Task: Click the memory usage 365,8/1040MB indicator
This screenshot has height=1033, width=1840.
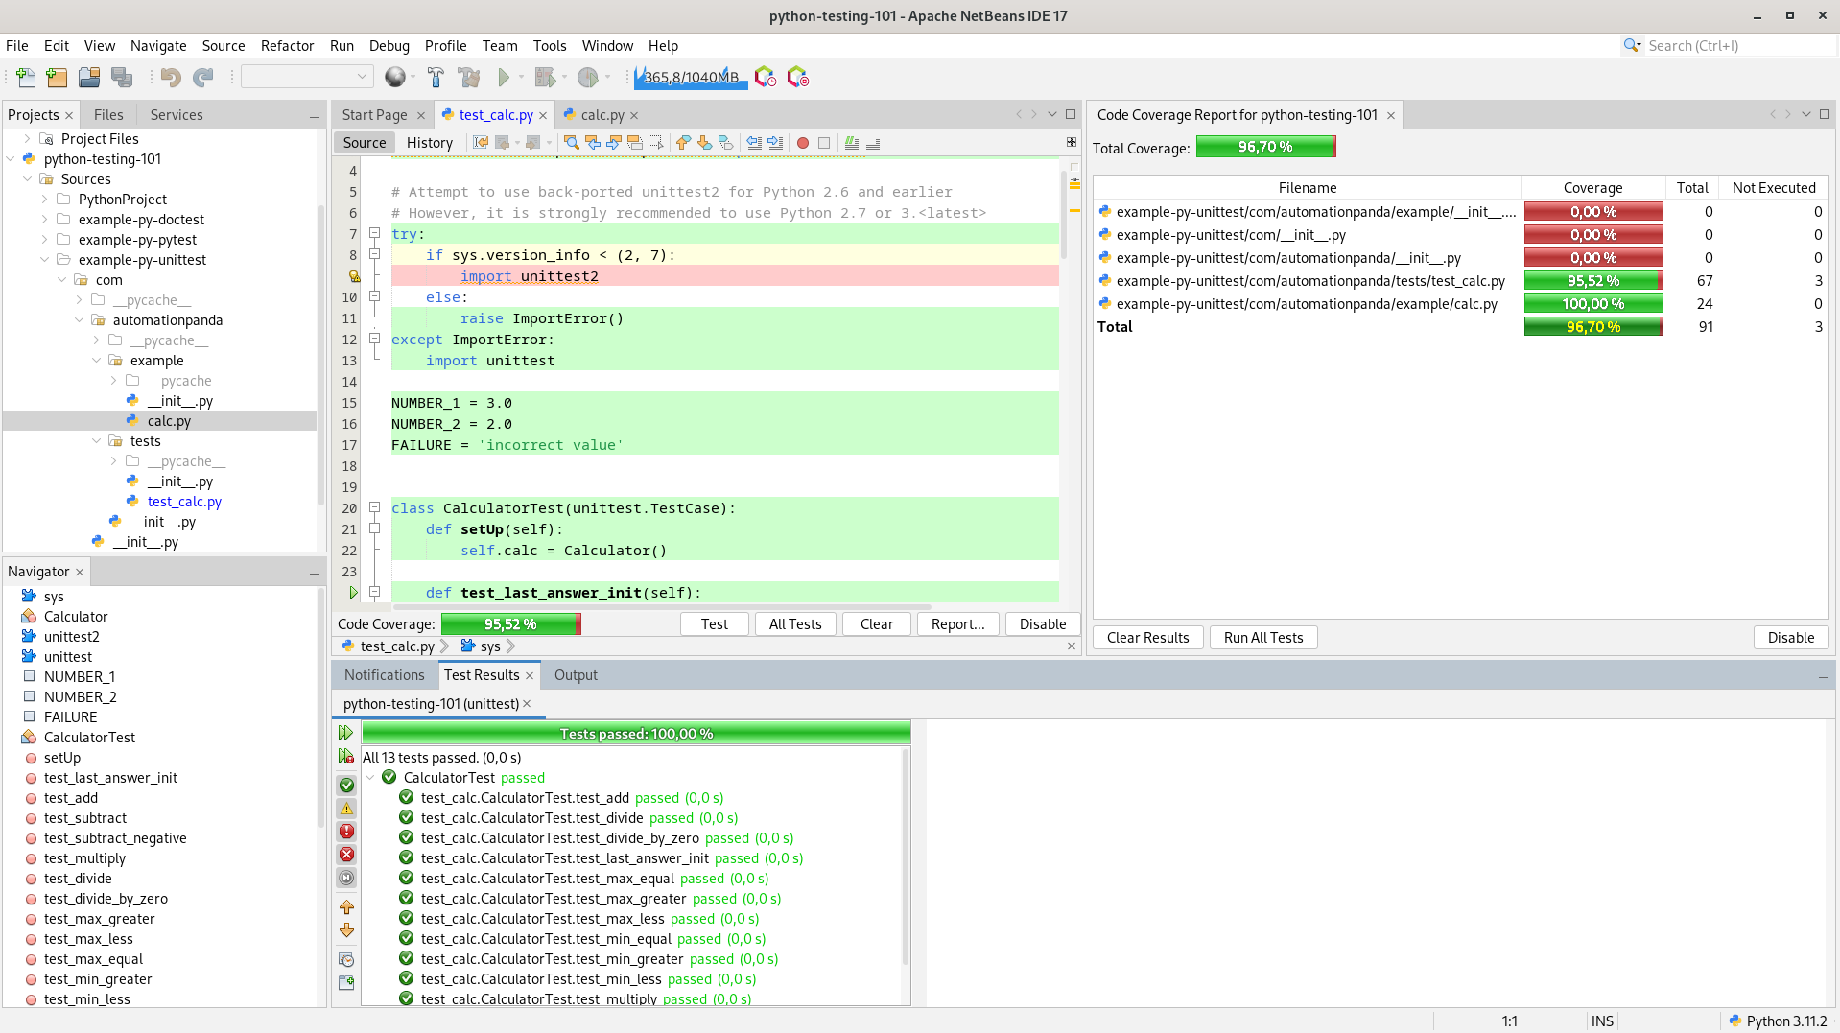Action: 691,78
